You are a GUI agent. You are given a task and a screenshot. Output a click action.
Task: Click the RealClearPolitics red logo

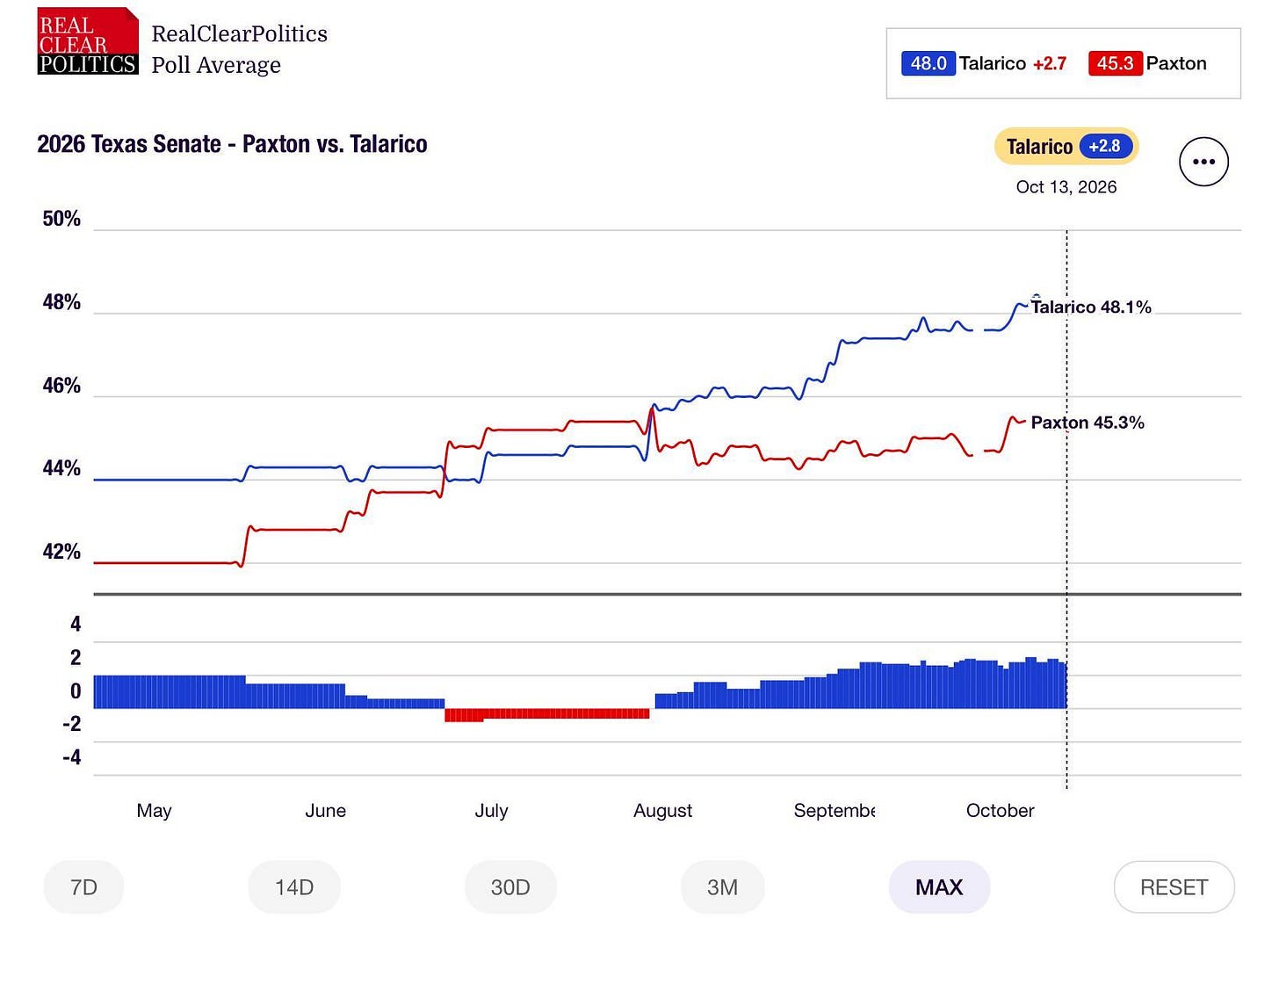(x=88, y=41)
